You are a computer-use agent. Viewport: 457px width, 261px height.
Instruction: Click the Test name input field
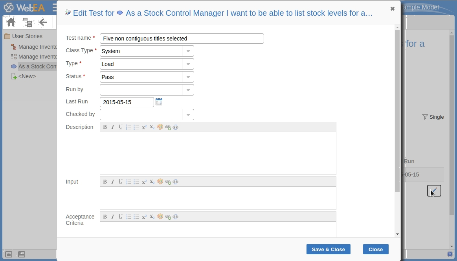182,39
